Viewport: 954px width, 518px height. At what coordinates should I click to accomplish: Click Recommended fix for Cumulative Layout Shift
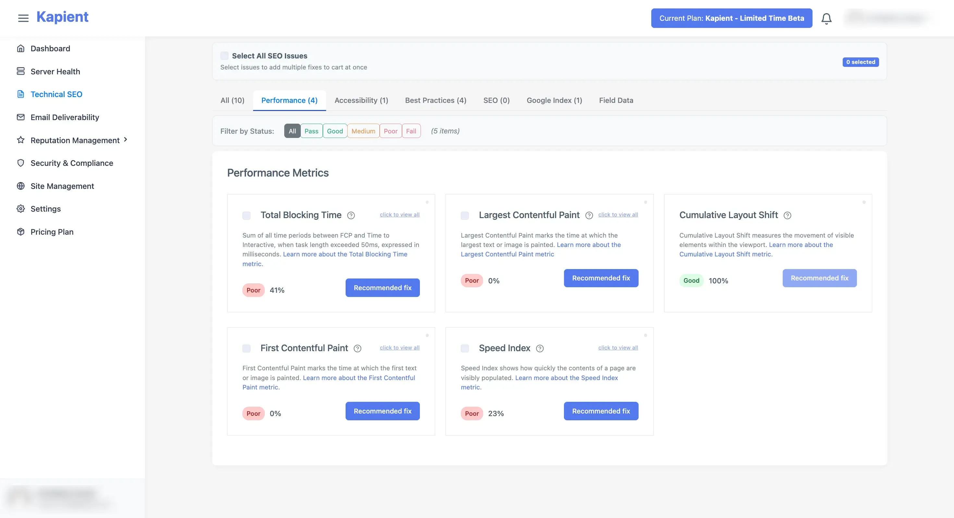tap(819, 278)
